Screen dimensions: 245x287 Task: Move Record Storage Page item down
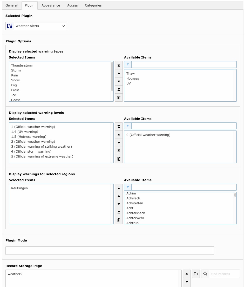pos(187,282)
